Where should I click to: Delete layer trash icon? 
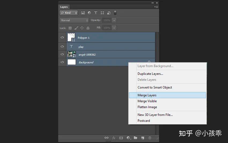[150, 138]
